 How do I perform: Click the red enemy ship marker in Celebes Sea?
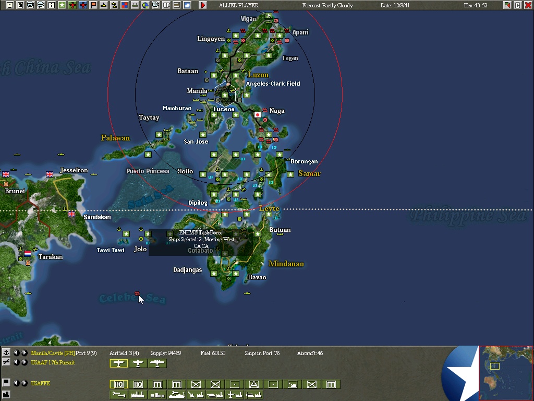[x=137, y=293]
